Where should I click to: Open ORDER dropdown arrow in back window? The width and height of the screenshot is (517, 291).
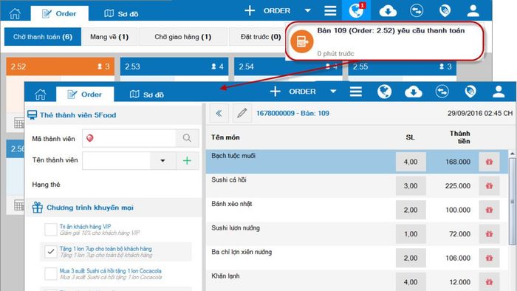(307, 10)
